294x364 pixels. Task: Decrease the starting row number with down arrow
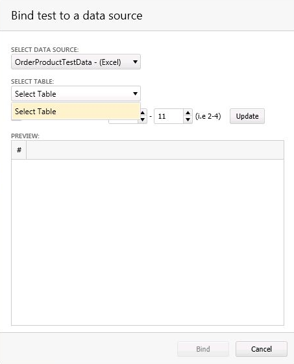[x=143, y=119]
